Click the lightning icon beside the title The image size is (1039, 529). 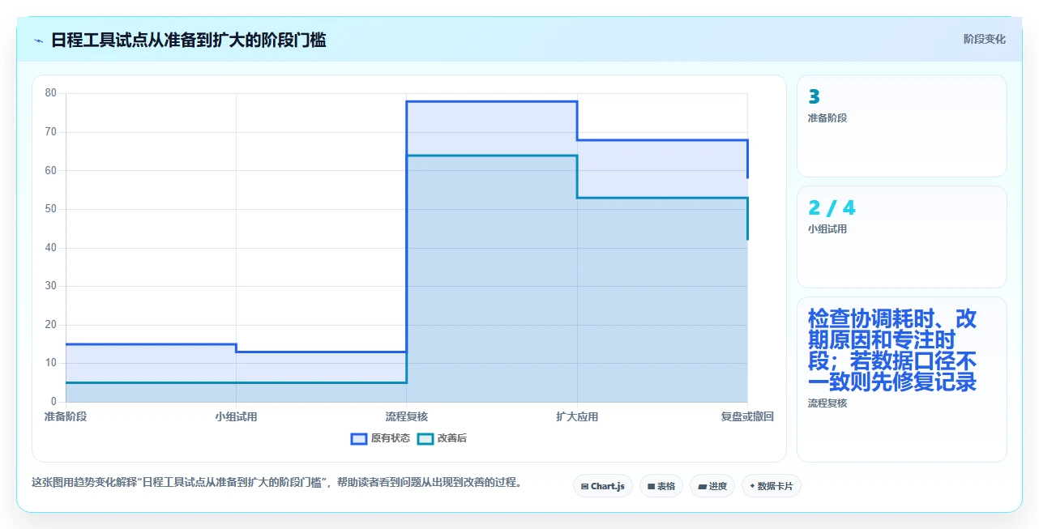[39, 41]
